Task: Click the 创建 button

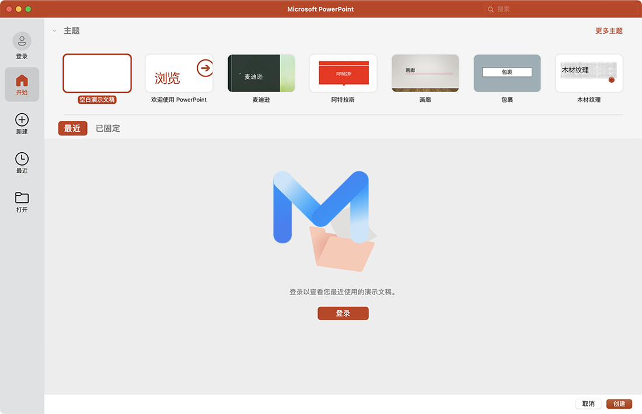Action: 619,404
